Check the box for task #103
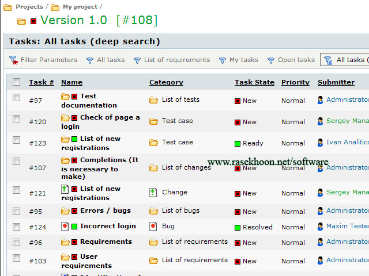Viewport: 369px width, 276px height. [x=17, y=258]
